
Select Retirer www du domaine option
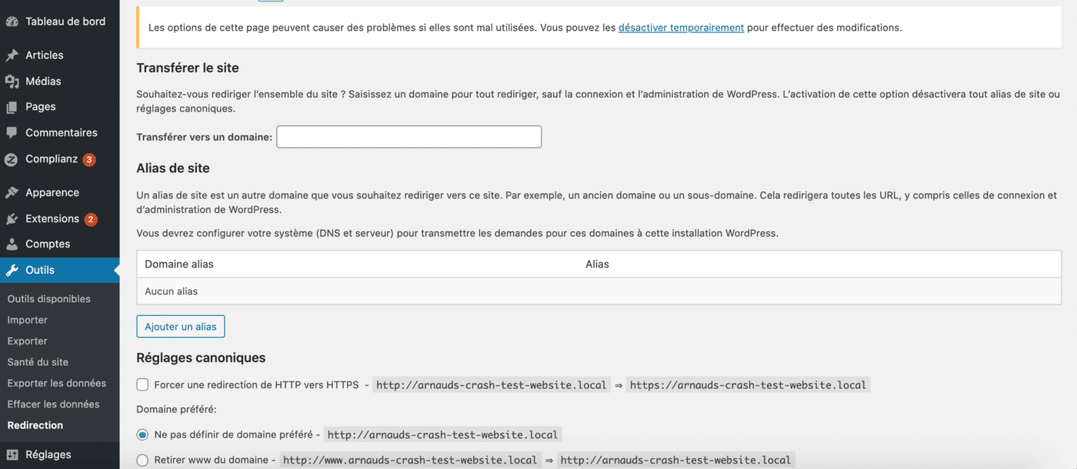(142, 461)
